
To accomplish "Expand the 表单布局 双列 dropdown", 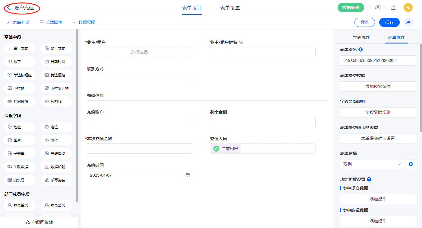I will click(x=372, y=164).
